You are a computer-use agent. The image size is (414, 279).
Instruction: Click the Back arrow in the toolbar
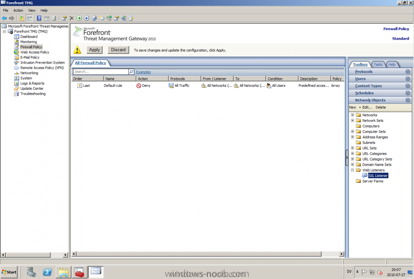(x=4, y=18)
